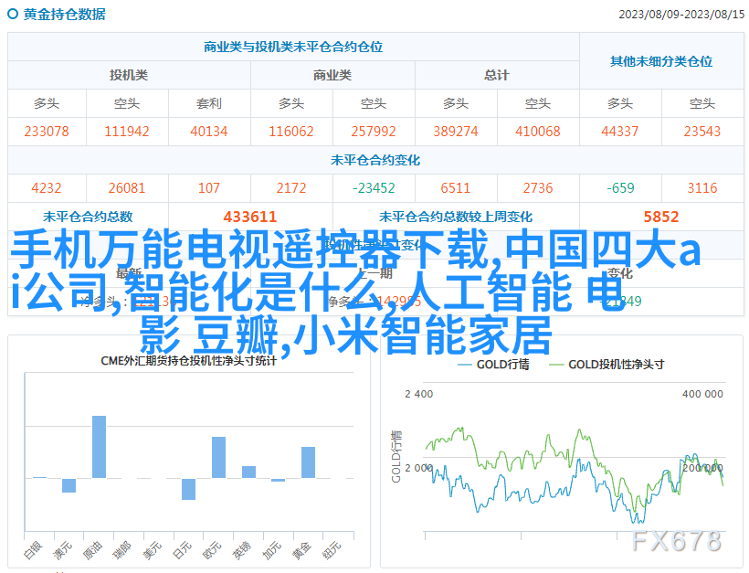This screenshot has width=749, height=573.
Task: Click the 英镑 bar in chart
Action: click(248, 472)
